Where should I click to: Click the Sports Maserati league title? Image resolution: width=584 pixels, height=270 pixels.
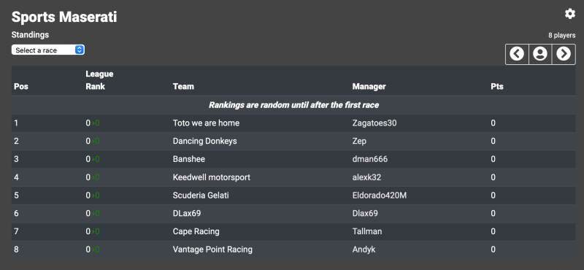(x=64, y=17)
